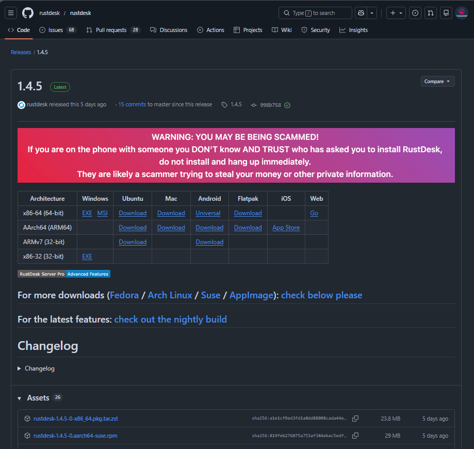
Task: Click the rustdesk owner link in header
Action: point(50,13)
